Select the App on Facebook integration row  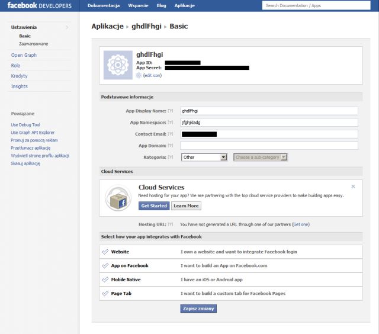231,266
